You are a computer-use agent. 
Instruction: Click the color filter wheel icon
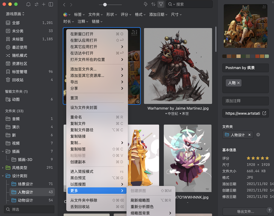[66, 15]
